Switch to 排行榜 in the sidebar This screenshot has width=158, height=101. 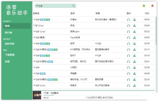click(x=8, y=33)
